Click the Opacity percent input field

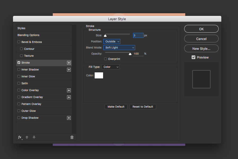138,54
